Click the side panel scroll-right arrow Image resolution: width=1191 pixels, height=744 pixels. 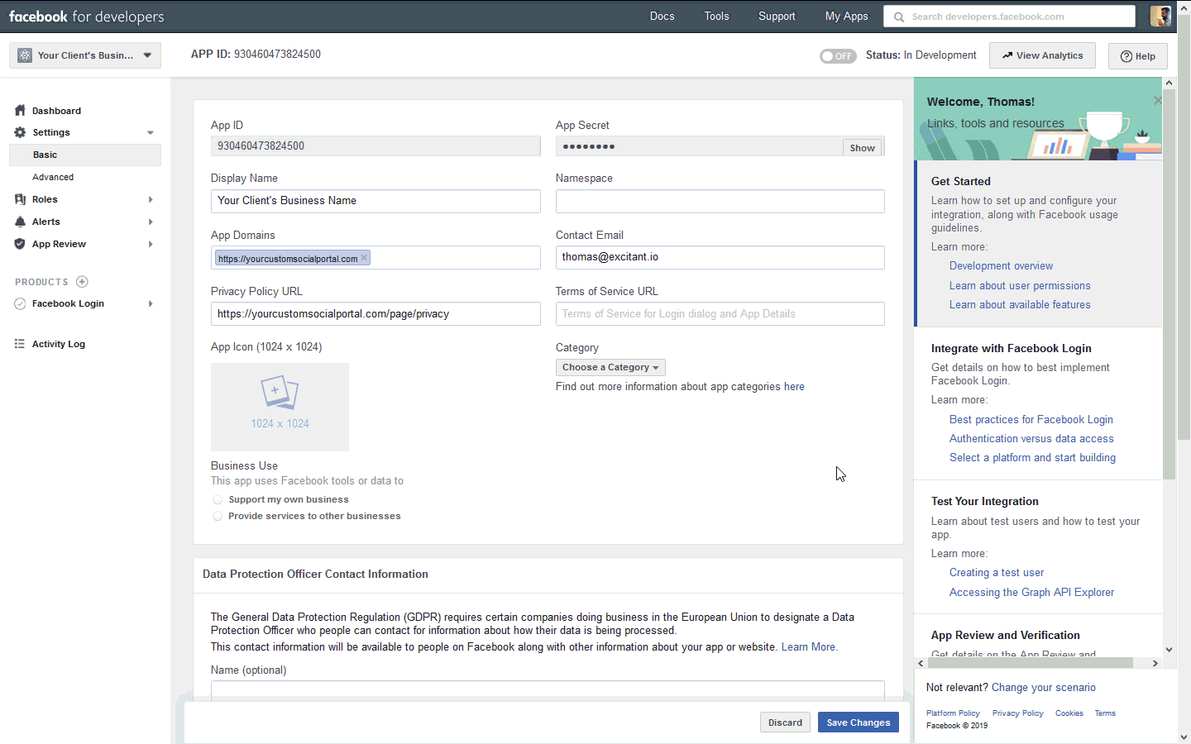[1155, 663]
